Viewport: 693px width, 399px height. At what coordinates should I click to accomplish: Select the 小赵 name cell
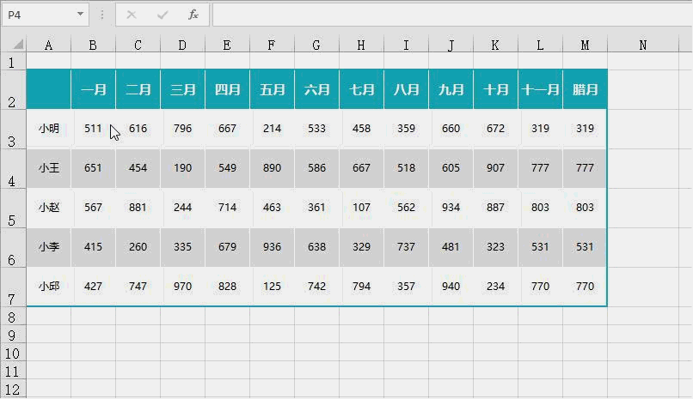(x=49, y=208)
